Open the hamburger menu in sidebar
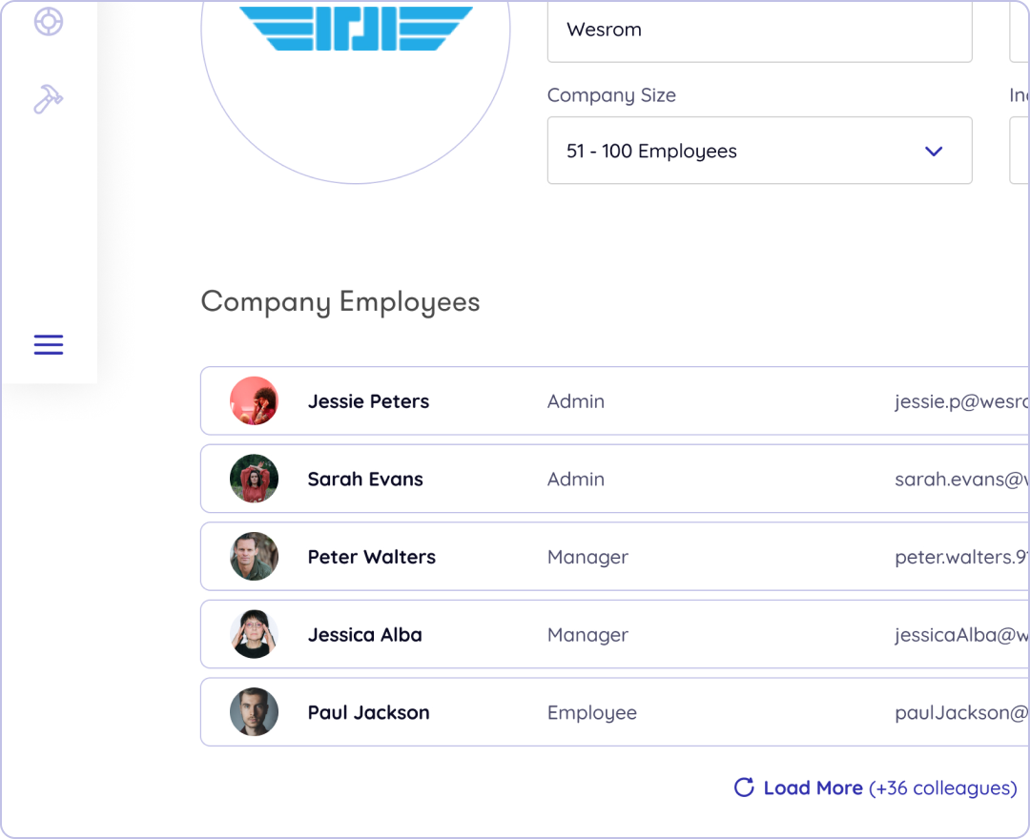Screen dimensions: 1030x839 49,345
